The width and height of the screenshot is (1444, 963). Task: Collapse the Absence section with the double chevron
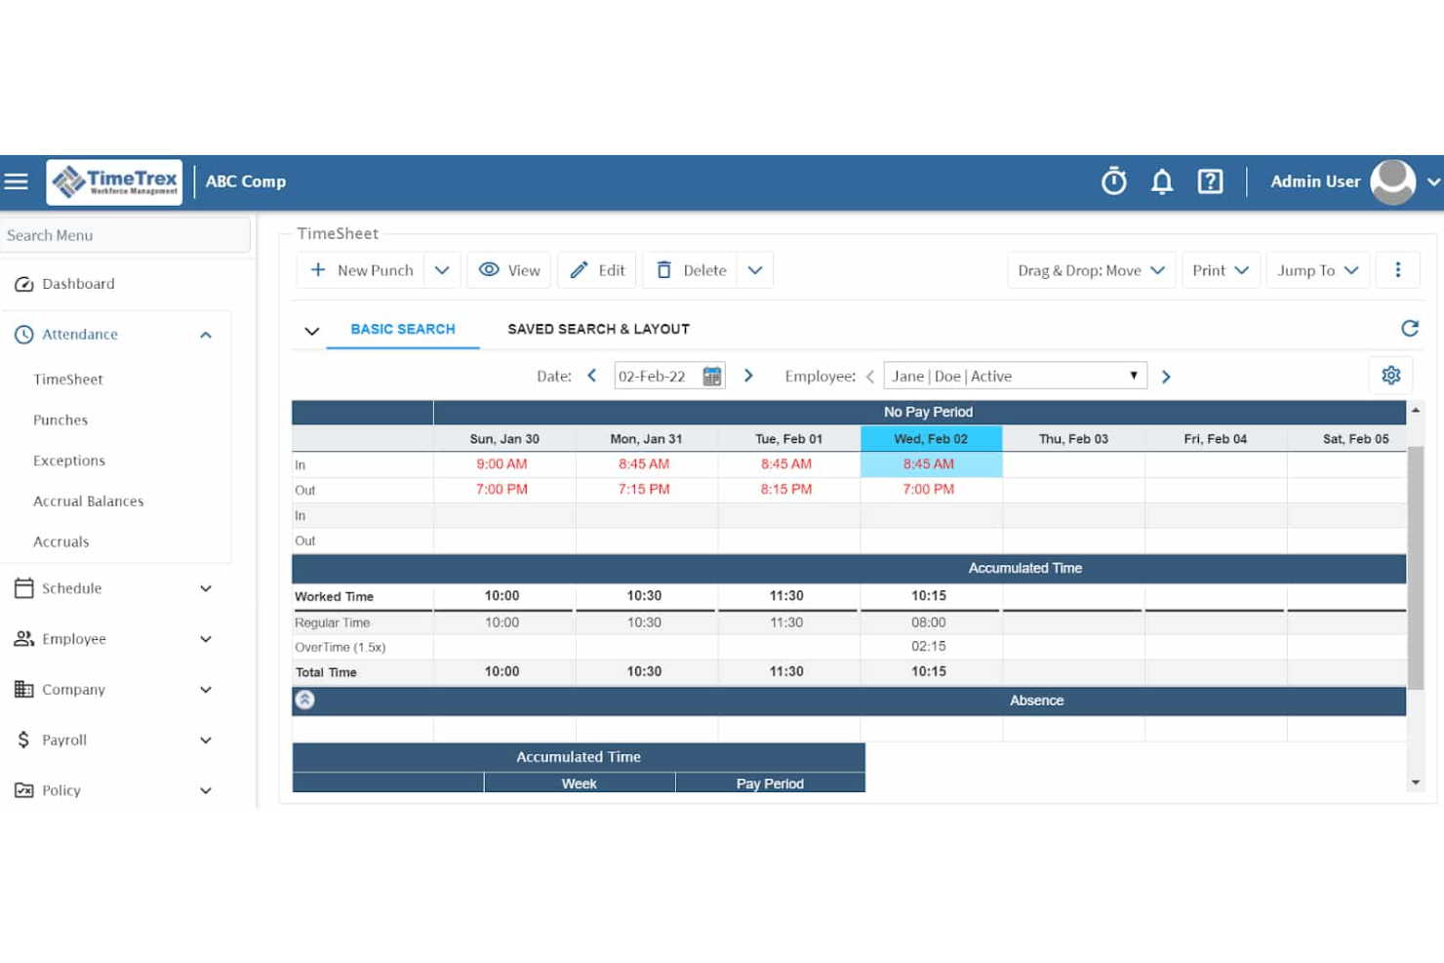pyautogui.click(x=304, y=700)
